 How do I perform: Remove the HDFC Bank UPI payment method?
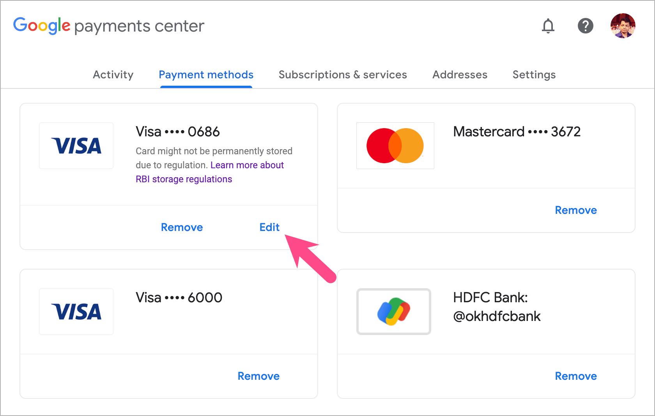(x=576, y=376)
